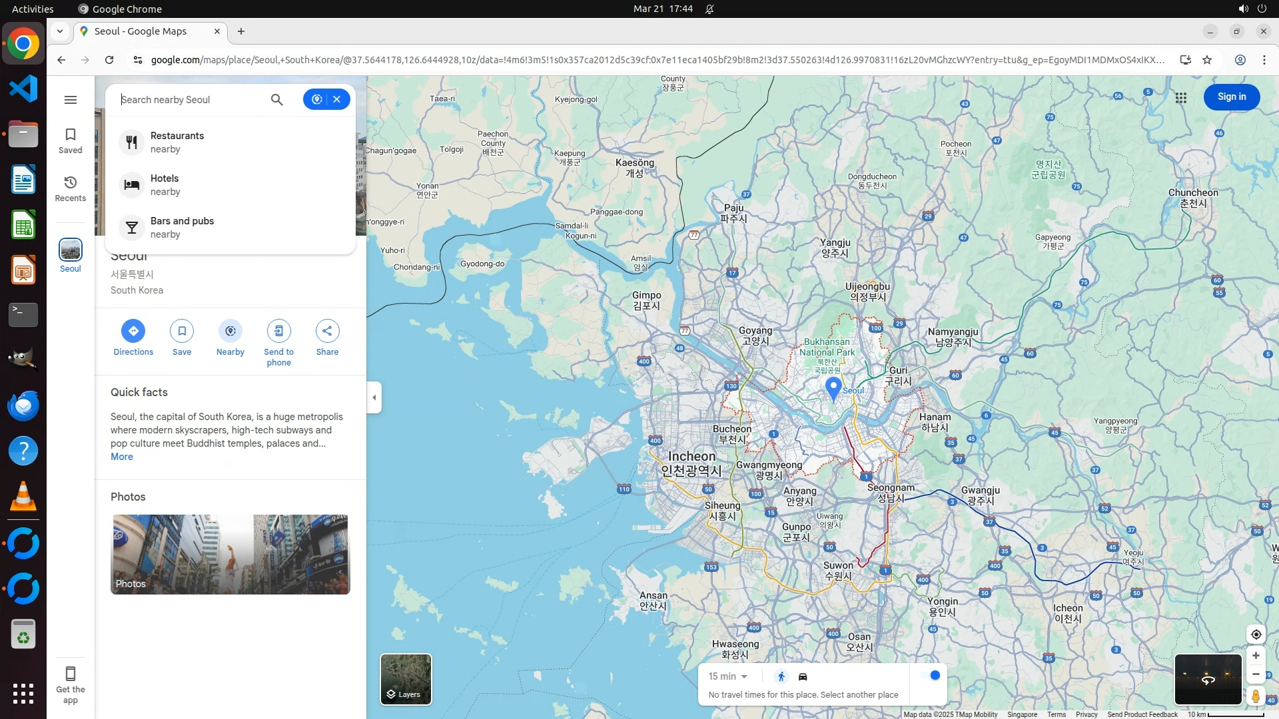Open the Chrome tab search dropdown
The image size is (1279, 719).
(60, 31)
